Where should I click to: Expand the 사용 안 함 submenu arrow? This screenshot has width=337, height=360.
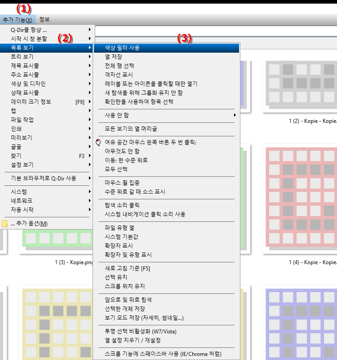235,115
